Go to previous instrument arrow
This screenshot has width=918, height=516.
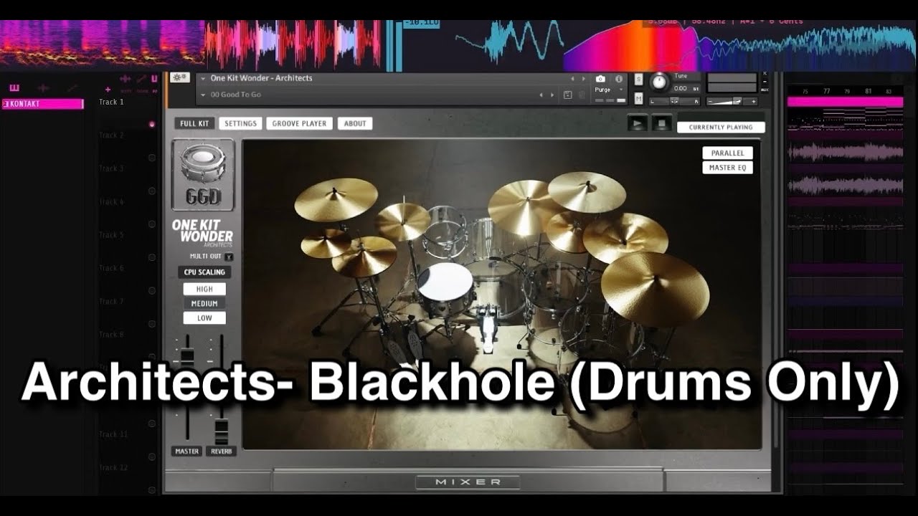click(572, 79)
